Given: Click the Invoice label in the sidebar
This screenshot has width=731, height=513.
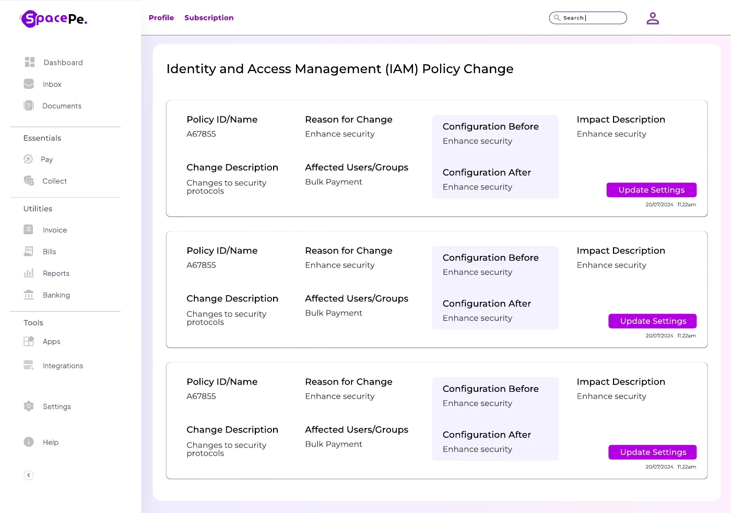Looking at the screenshot, I should tap(55, 230).
